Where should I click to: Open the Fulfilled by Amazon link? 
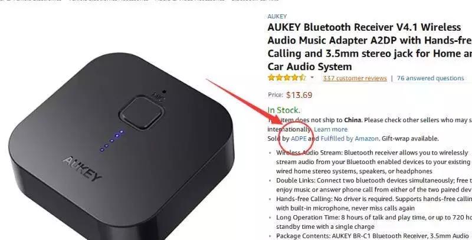pyautogui.click(x=349, y=139)
